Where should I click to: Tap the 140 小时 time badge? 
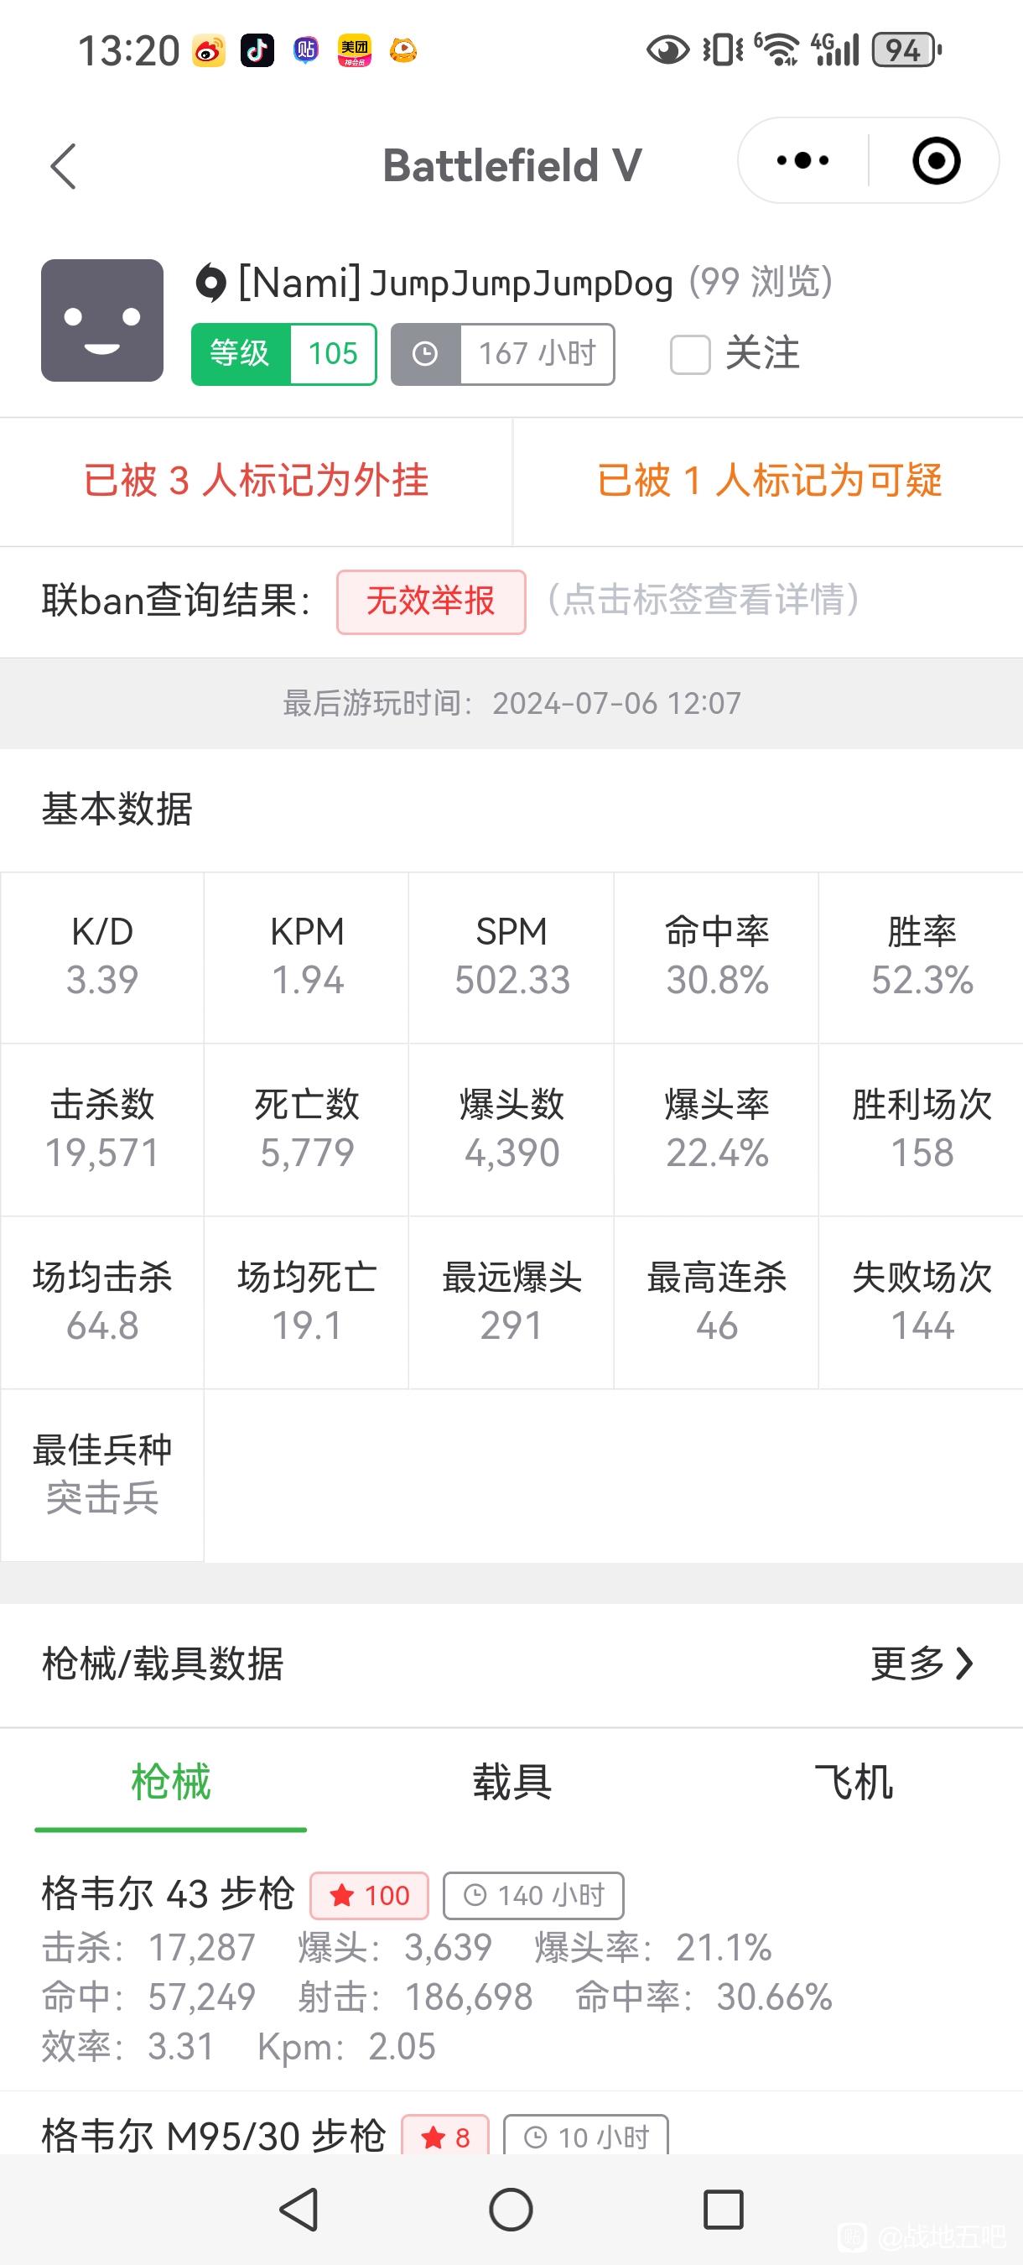[533, 1896]
